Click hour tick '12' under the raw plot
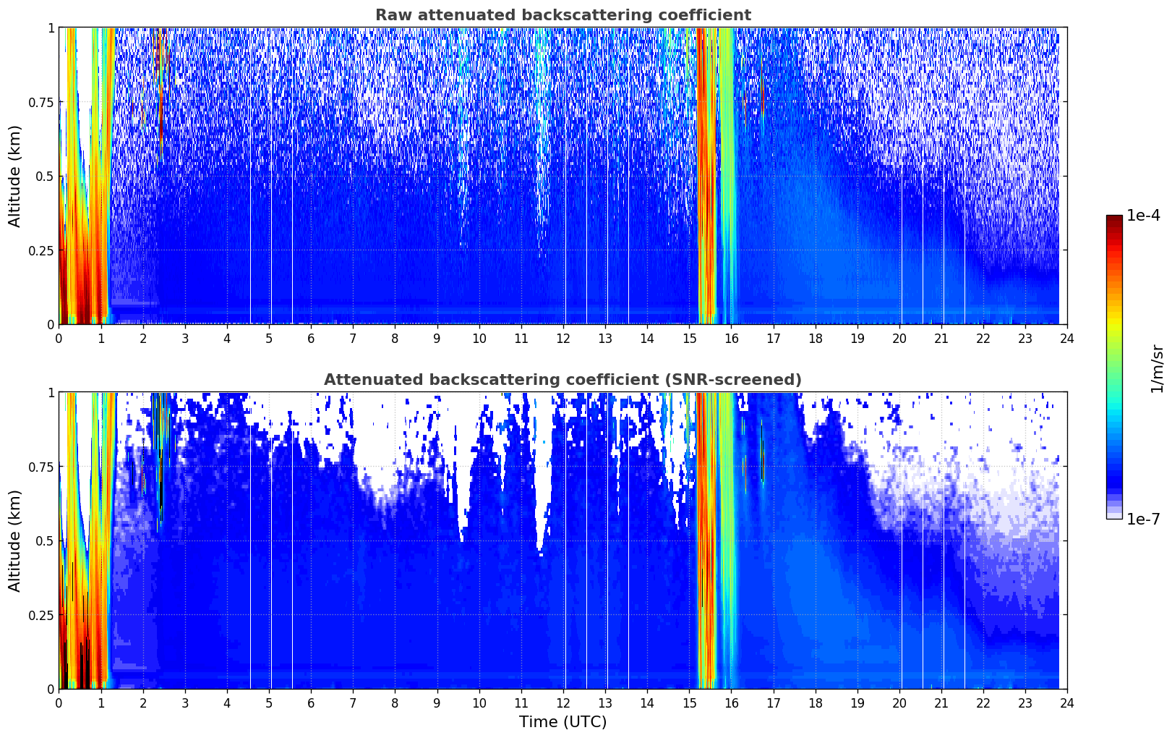The width and height of the screenshot is (1172, 738). click(x=563, y=338)
